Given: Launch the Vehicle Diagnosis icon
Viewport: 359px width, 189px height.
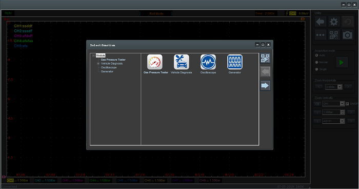Looking at the screenshot, I should pyautogui.click(x=182, y=62).
